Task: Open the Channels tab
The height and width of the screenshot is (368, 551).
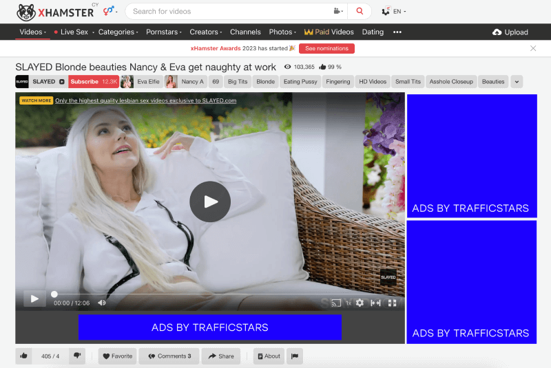Action: [x=245, y=32]
